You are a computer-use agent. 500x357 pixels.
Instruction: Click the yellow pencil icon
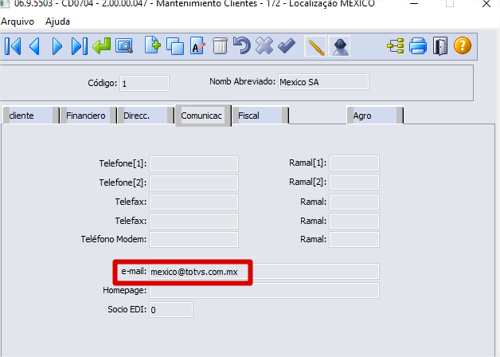[x=315, y=46]
